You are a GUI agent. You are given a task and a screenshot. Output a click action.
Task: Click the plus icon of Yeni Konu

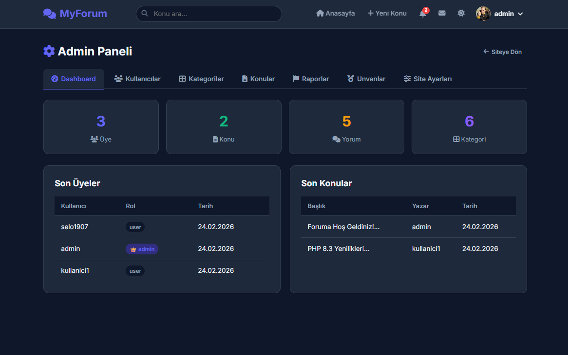coord(371,14)
